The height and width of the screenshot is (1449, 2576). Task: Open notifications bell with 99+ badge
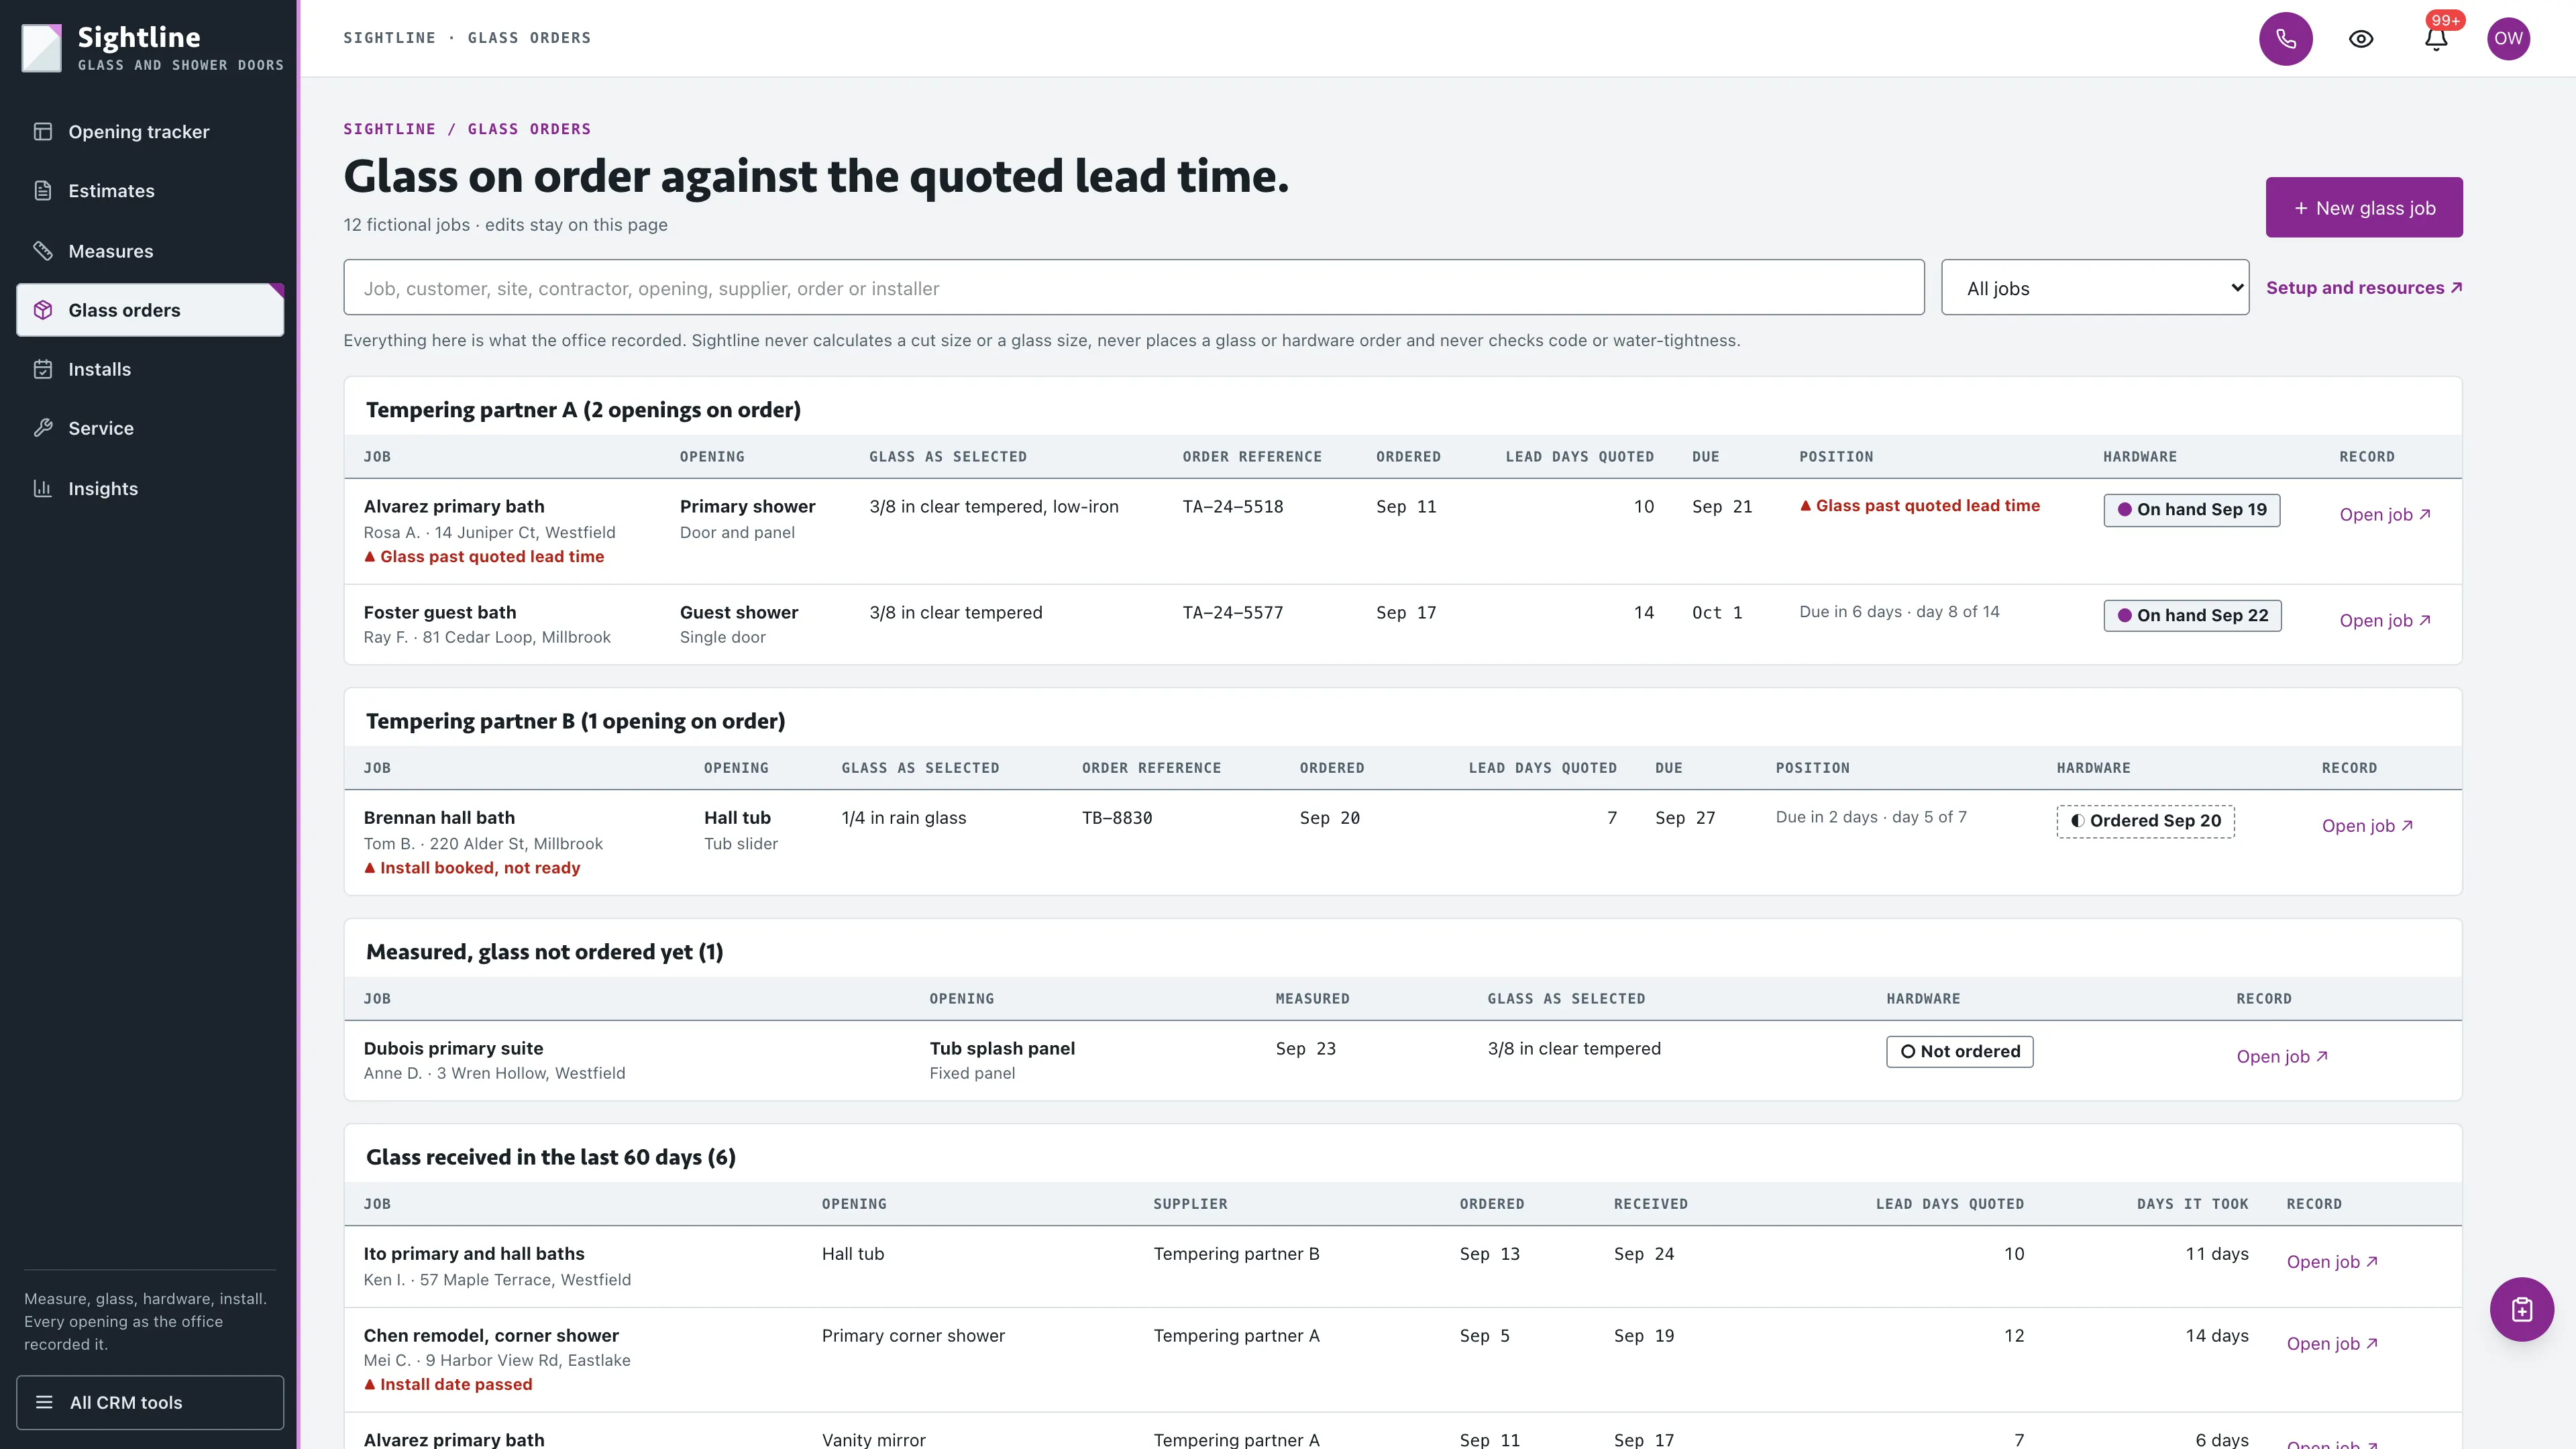[x=2436, y=39]
